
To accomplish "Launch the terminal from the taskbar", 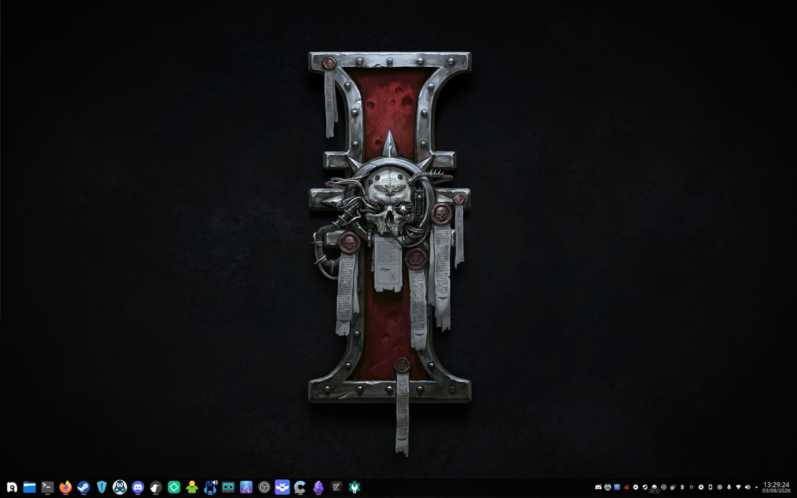I will pyautogui.click(x=47, y=487).
